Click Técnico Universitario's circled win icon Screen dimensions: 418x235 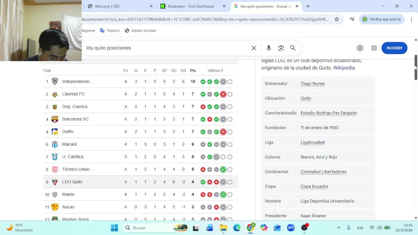coord(223,169)
